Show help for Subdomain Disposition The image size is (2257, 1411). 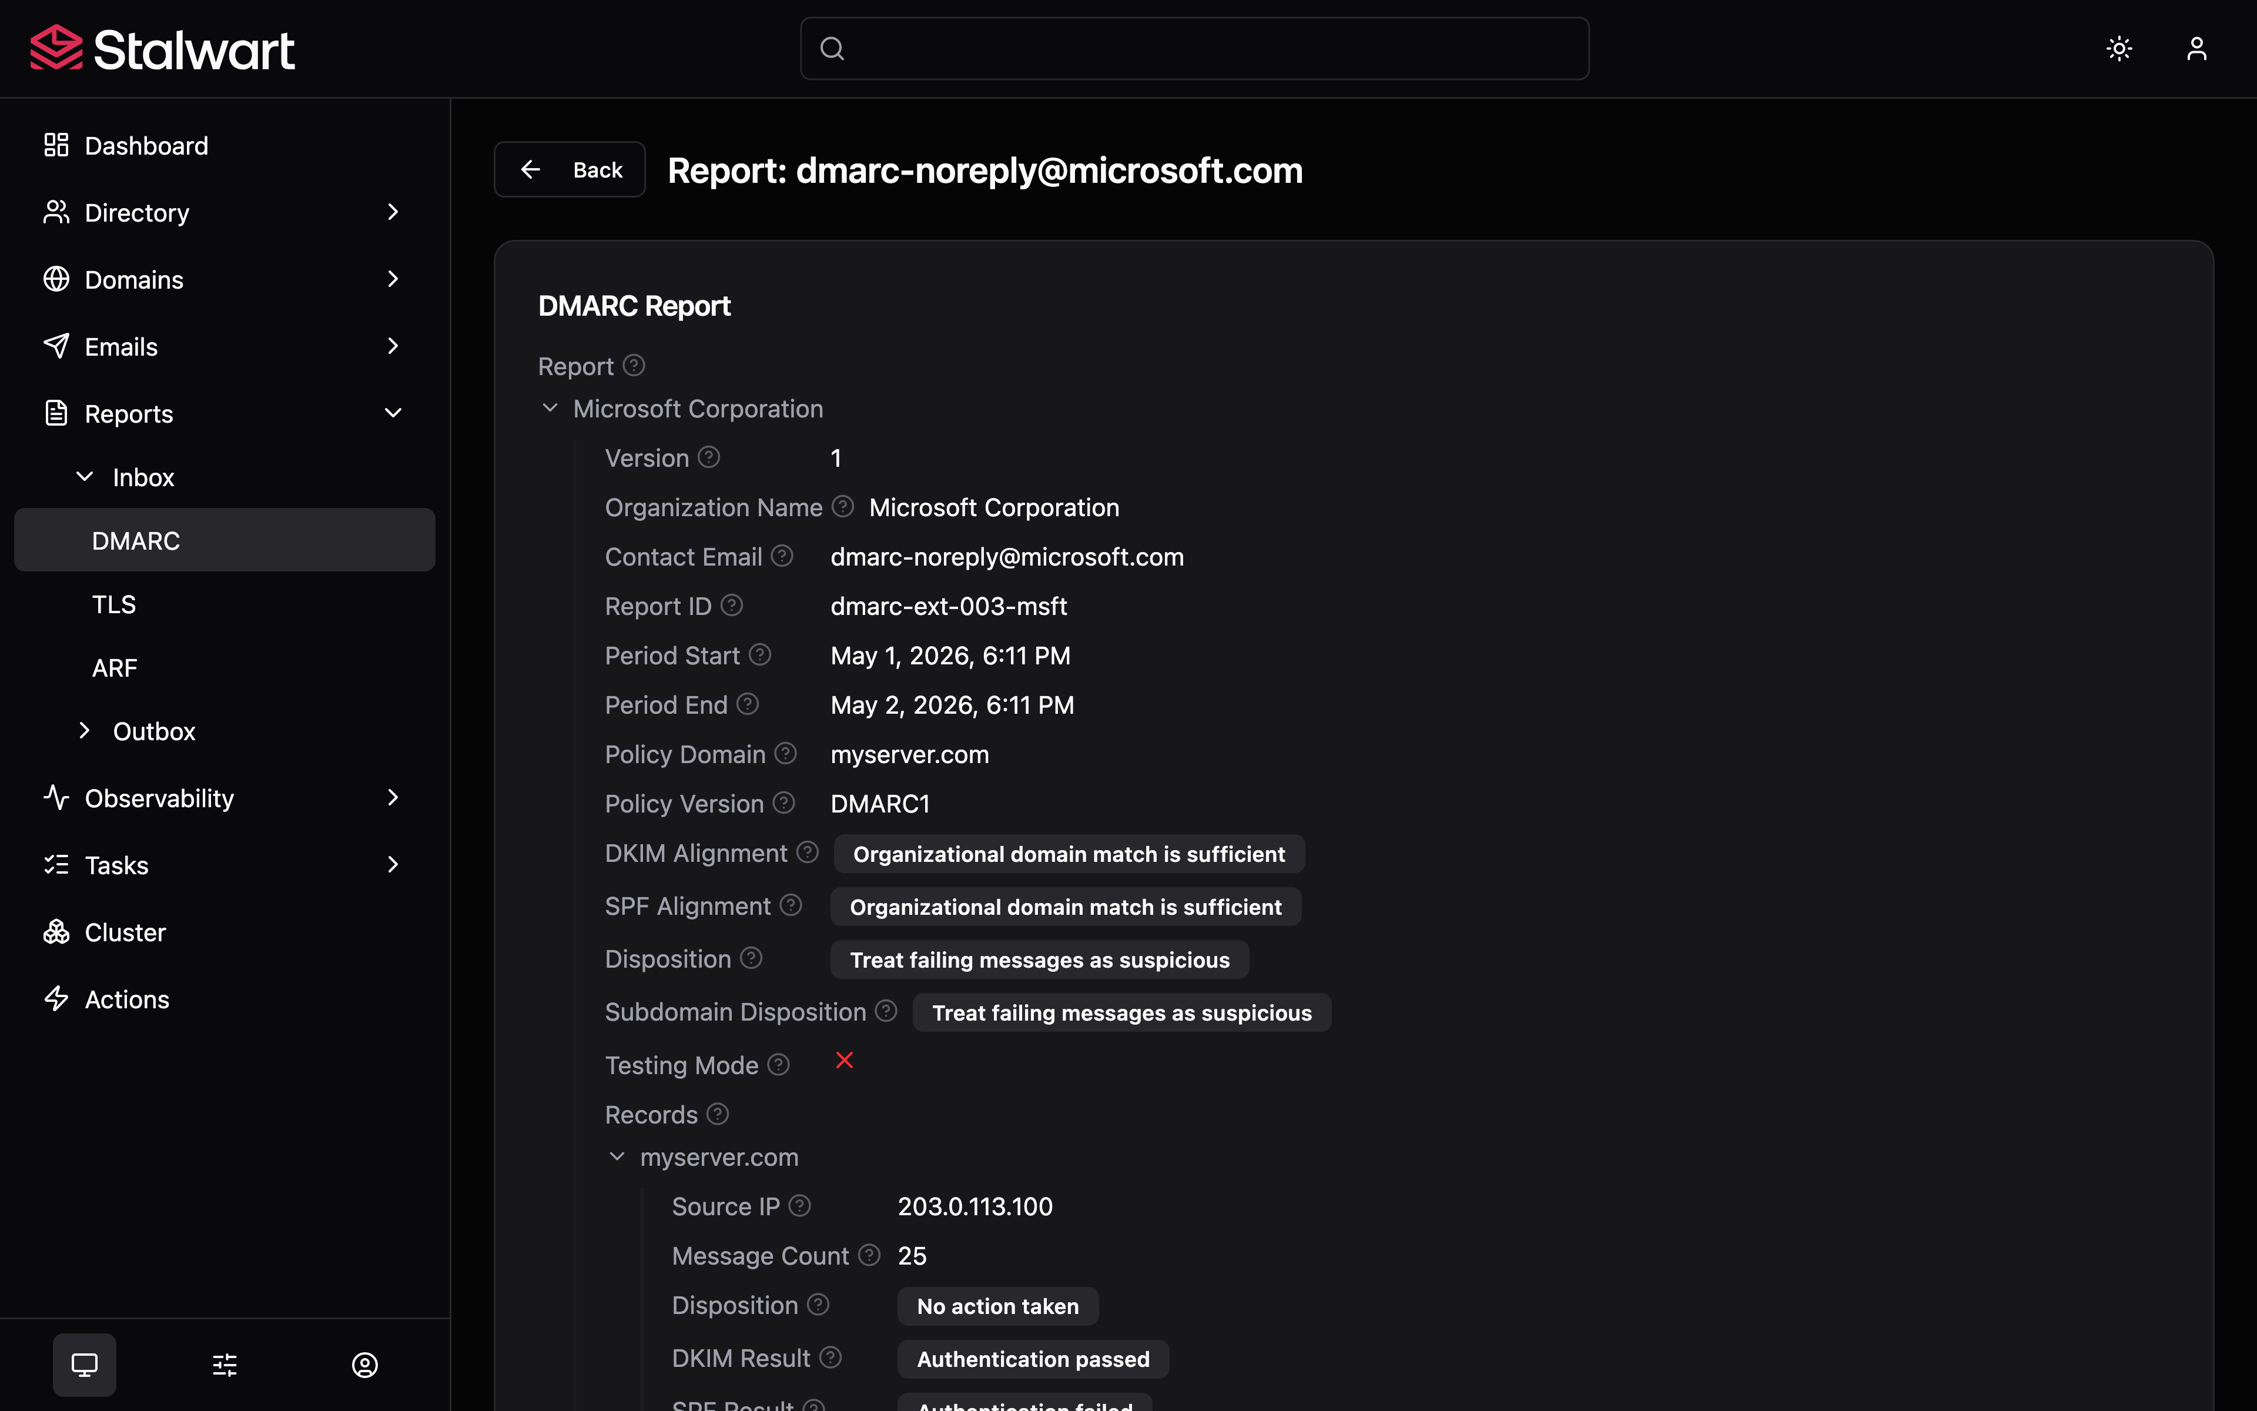pyautogui.click(x=887, y=1012)
